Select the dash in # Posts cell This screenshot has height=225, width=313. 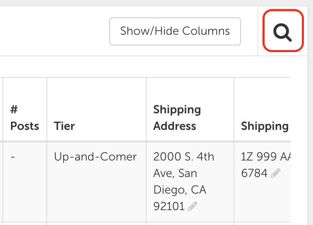tap(13, 157)
